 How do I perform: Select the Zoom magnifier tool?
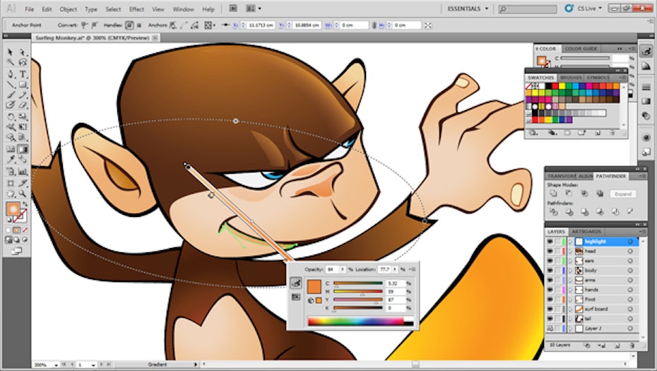[x=23, y=194]
